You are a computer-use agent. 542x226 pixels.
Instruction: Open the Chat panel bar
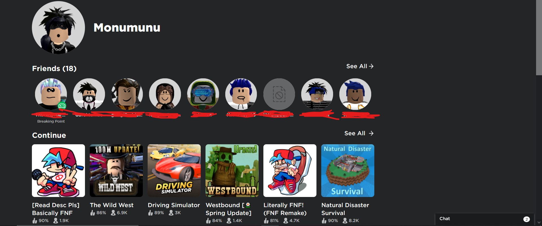pyautogui.click(x=484, y=219)
